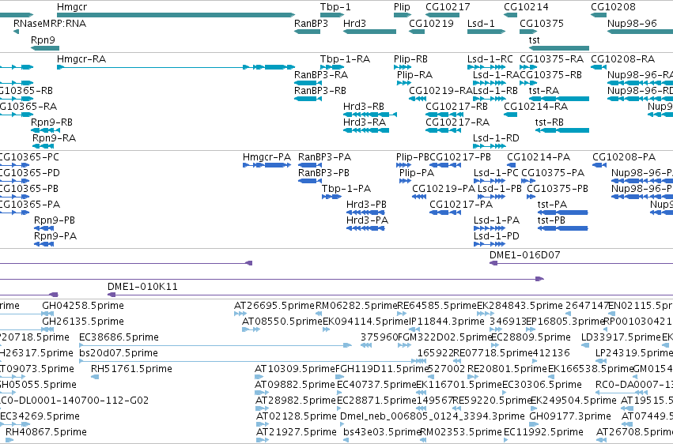This screenshot has height=444, width=673.
Task: Open the Hrd3-PA protein label
Action: (368, 220)
